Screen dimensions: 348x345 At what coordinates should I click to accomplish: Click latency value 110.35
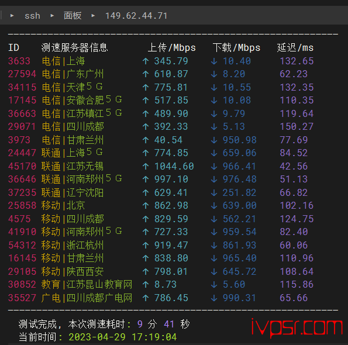[x=297, y=100]
